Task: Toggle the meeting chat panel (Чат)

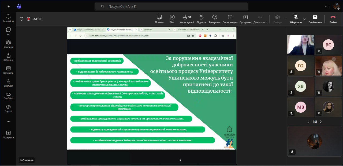Action: click(x=172, y=19)
